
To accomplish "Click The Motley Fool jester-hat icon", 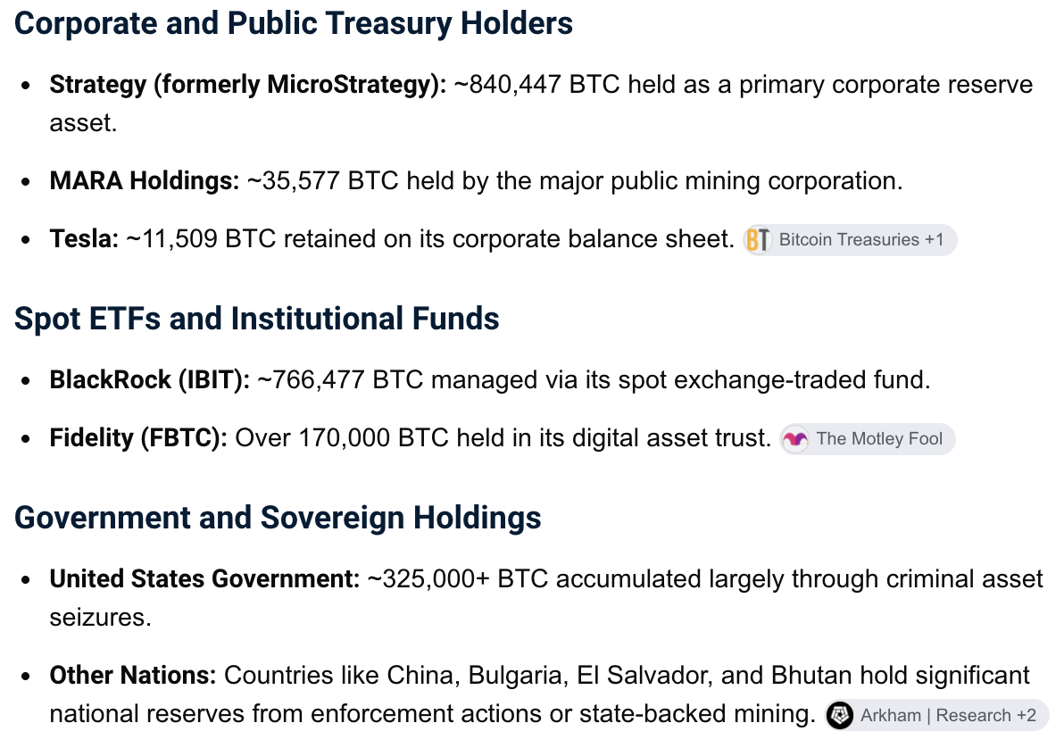I will 794,439.
